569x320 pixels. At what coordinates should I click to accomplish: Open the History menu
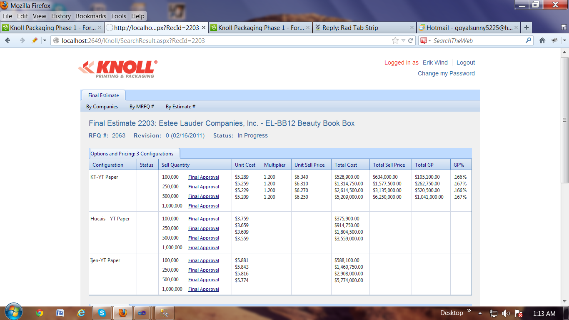point(61,16)
